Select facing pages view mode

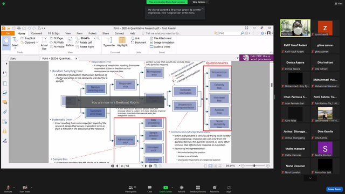point(215,166)
